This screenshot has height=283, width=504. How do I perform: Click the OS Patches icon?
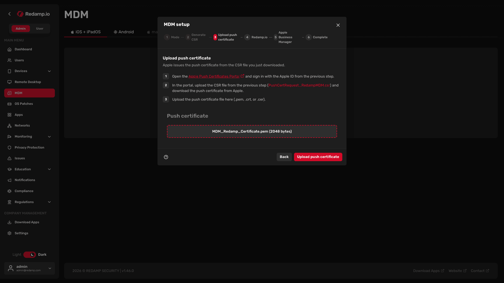pyautogui.click(x=9, y=104)
